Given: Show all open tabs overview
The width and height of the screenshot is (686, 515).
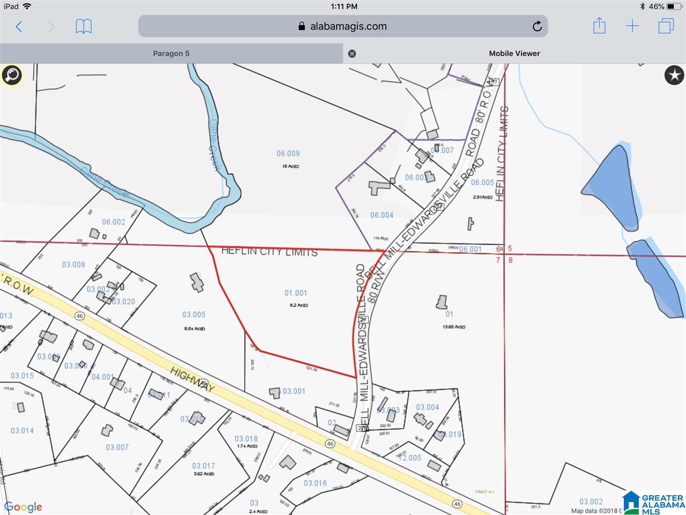Looking at the screenshot, I should [666, 26].
